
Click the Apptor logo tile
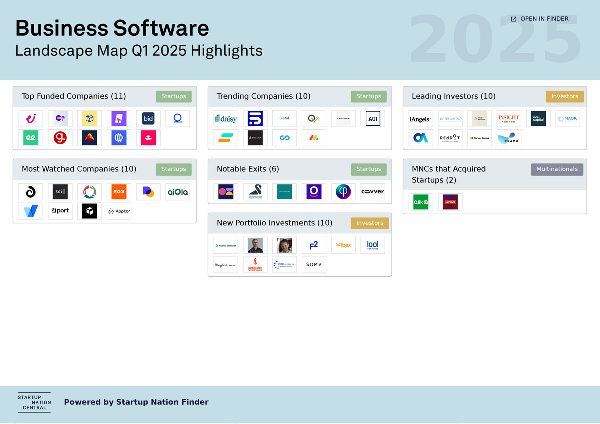click(119, 211)
